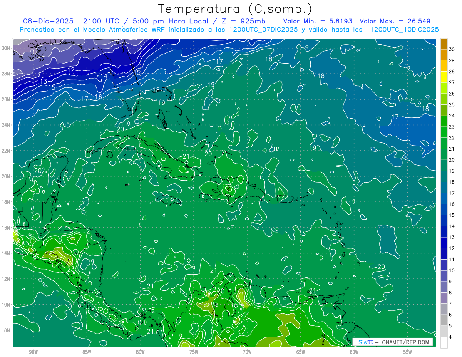Click the contour label 12 on the map

point(71,70)
